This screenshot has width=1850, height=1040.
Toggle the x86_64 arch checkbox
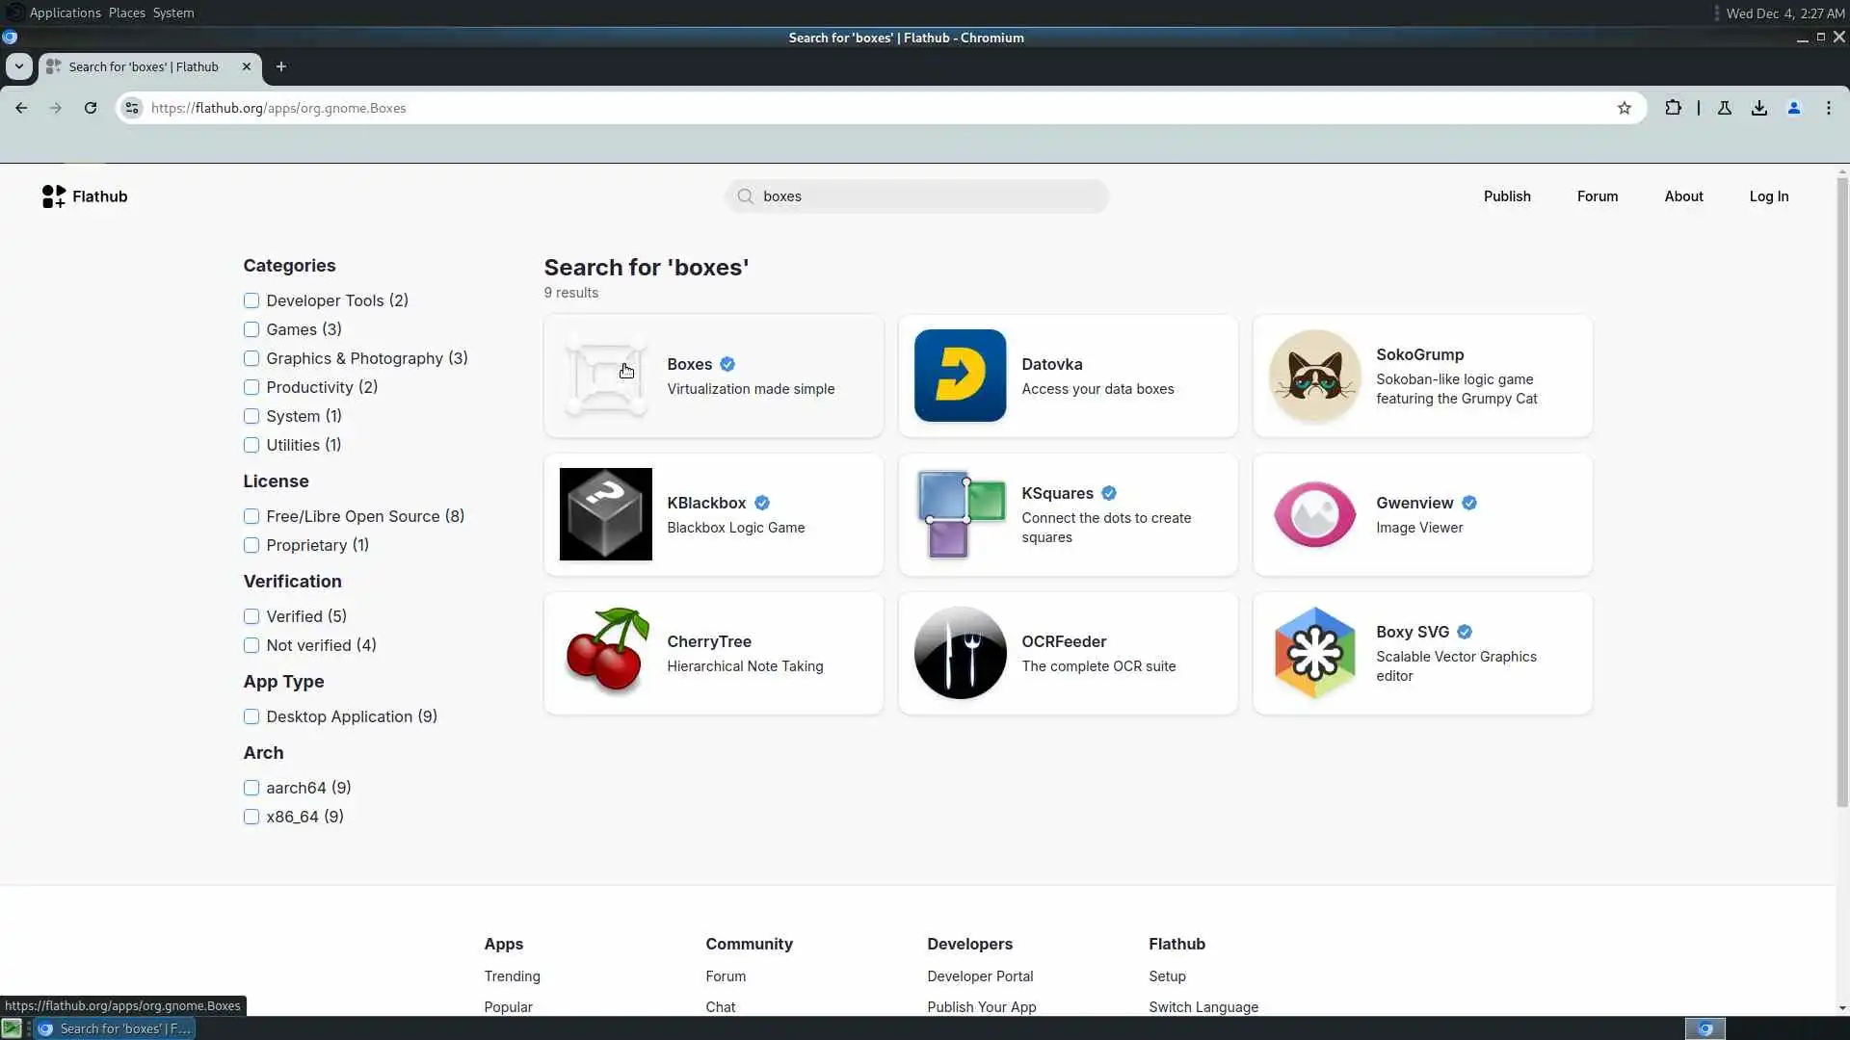coord(251,817)
